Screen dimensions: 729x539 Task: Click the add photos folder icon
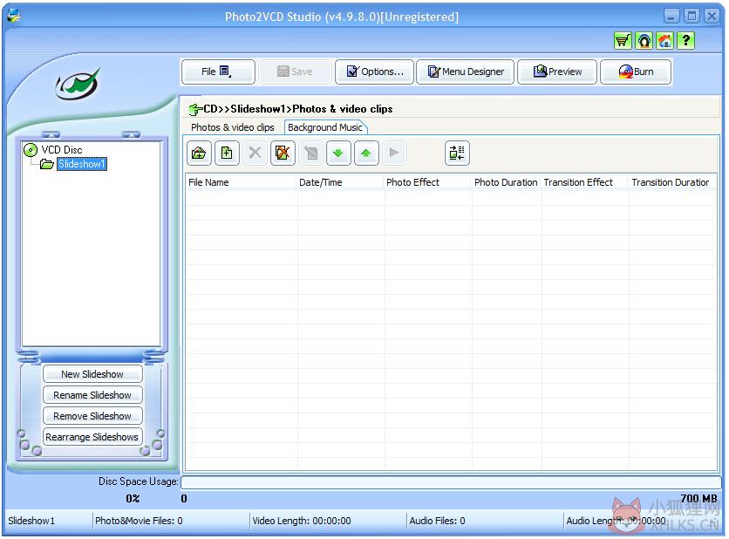[x=199, y=153]
